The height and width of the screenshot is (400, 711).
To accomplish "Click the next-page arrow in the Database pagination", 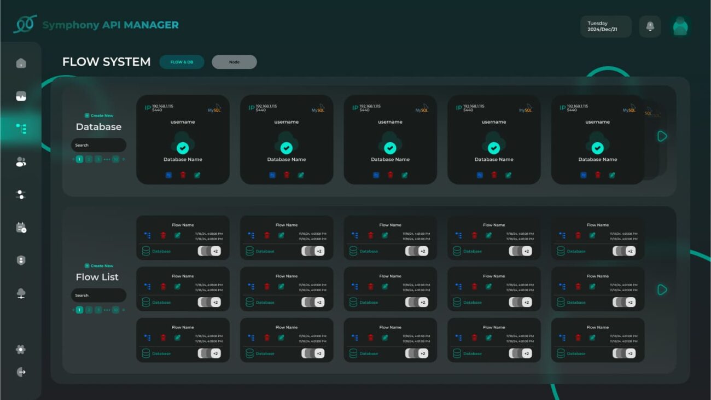I will (x=124, y=159).
